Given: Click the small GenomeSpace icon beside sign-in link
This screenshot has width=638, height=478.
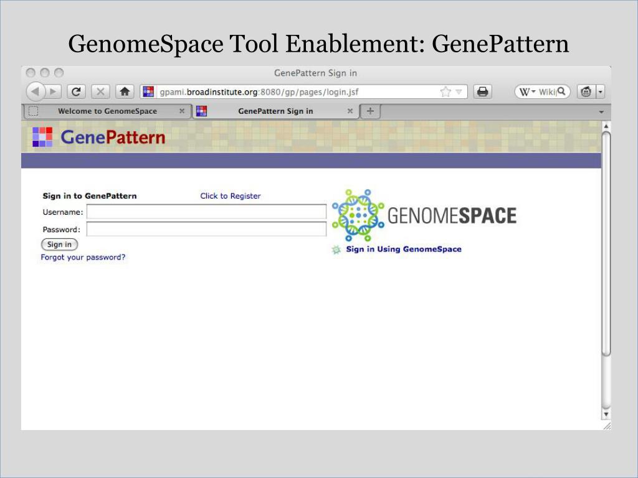Looking at the screenshot, I should click(336, 250).
